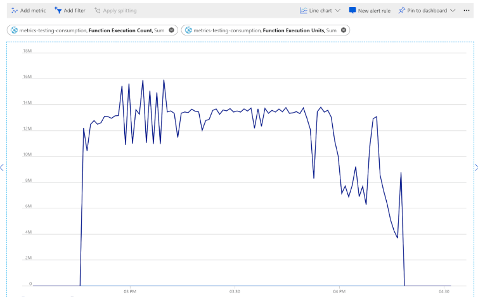Click the Add metric sparkle icon
The height and width of the screenshot is (297, 478).
click(x=15, y=10)
